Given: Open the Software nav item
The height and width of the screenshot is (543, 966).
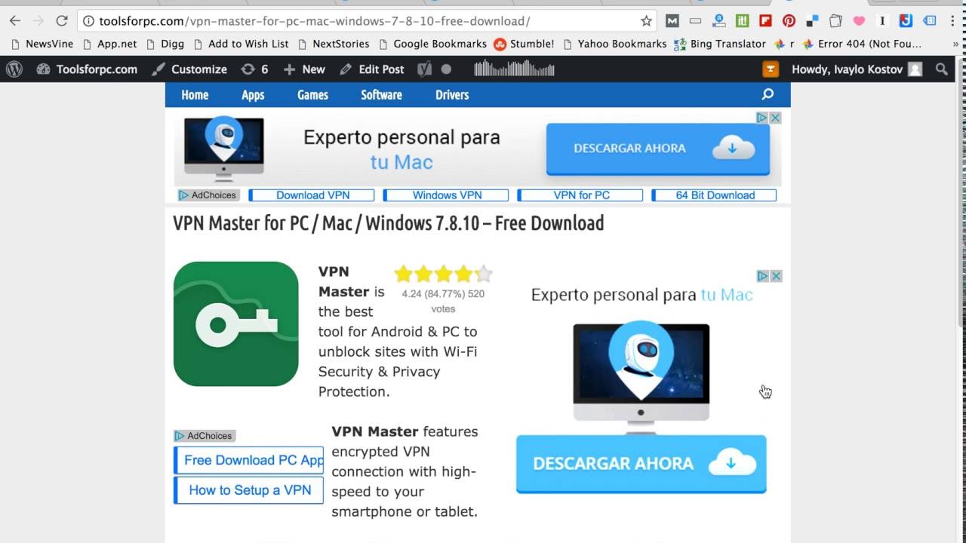Looking at the screenshot, I should [x=381, y=95].
